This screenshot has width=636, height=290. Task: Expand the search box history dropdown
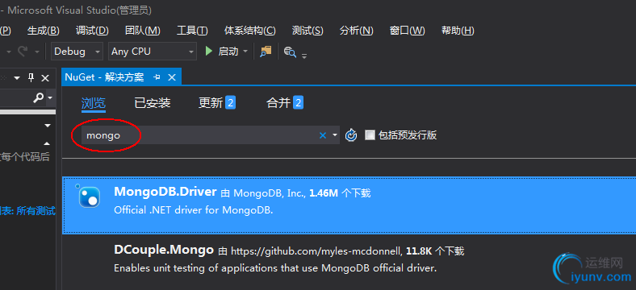(x=335, y=135)
